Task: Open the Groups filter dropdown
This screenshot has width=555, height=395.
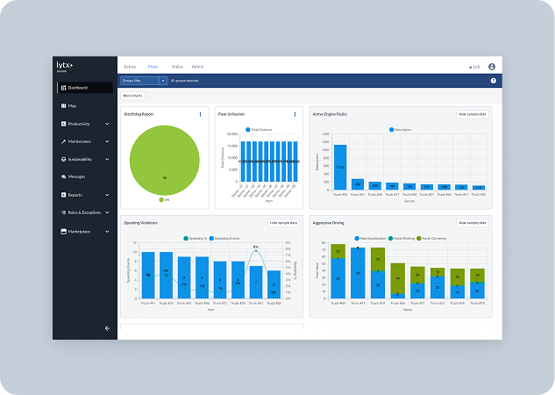Action: [x=143, y=81]
